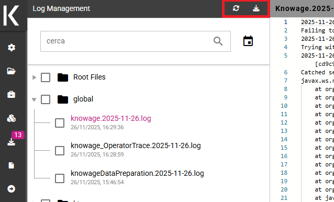Open knowage.2025-11-26.log file

[111, 118]
